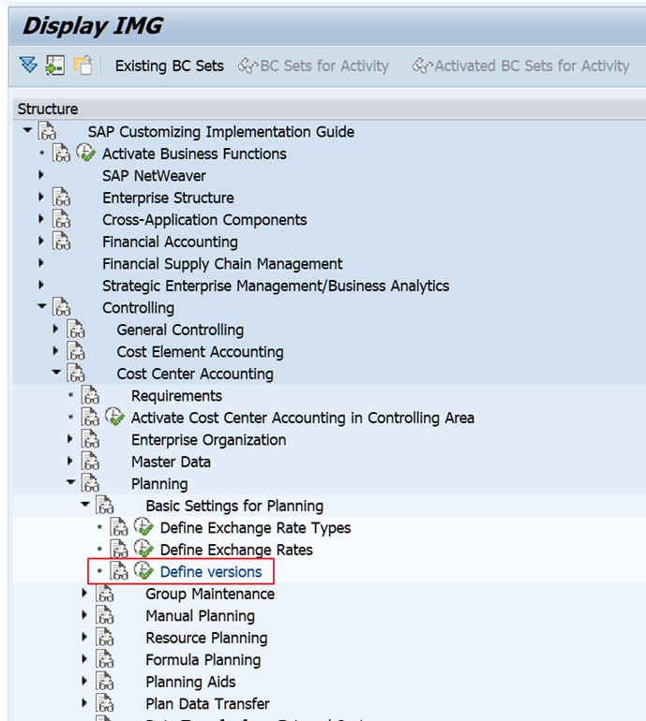Open documentation icon for Define Exchange Rates
Screen dimensions: 646x721
119,549
